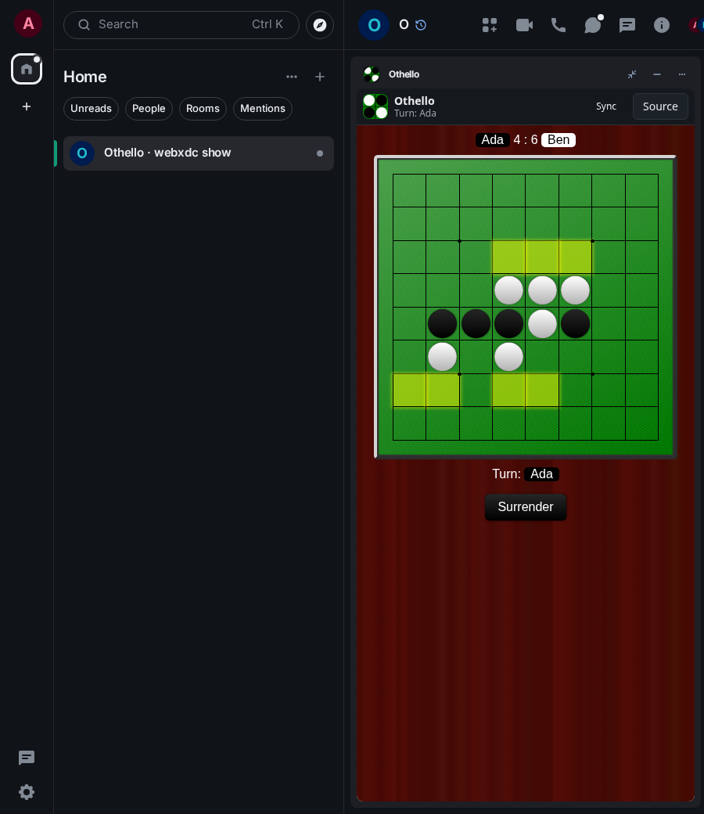Start a video call
Viewport: 704px width, 814px height.
(524, 25)
